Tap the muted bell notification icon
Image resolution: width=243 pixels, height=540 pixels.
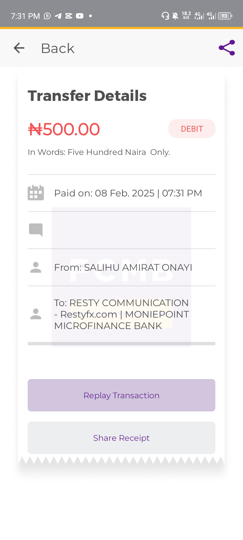[x=175, y=16]
